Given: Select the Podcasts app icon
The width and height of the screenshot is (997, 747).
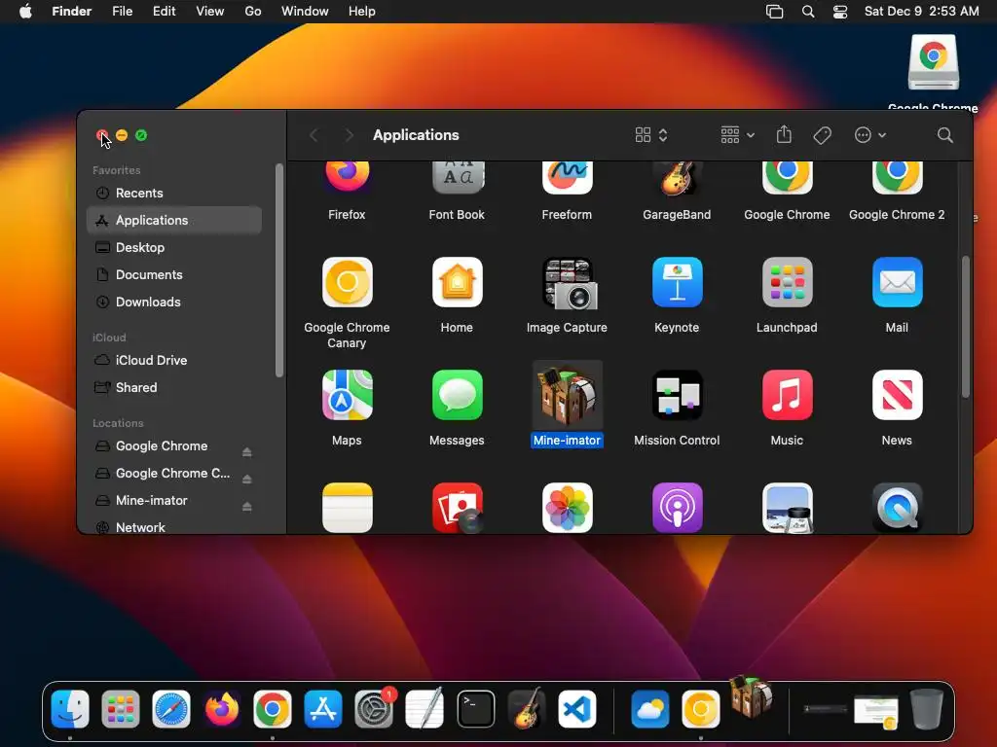Looking at the screenshot, I should point(677,508).
